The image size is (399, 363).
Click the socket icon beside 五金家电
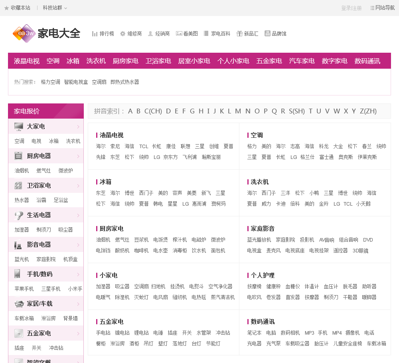coord(19,333)
